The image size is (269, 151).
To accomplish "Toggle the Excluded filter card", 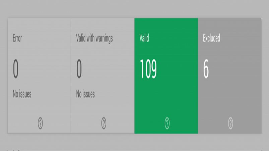I will (230, 75).
